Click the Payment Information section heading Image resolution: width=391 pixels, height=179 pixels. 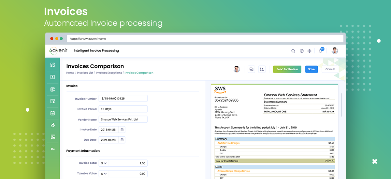[83, 151]
